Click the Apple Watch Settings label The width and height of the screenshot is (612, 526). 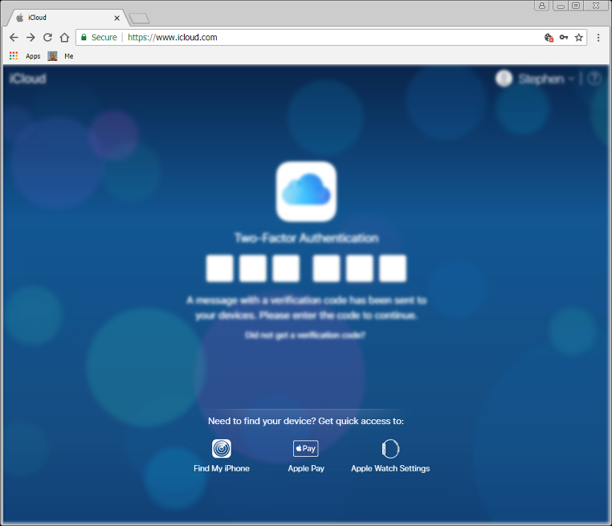390,469
